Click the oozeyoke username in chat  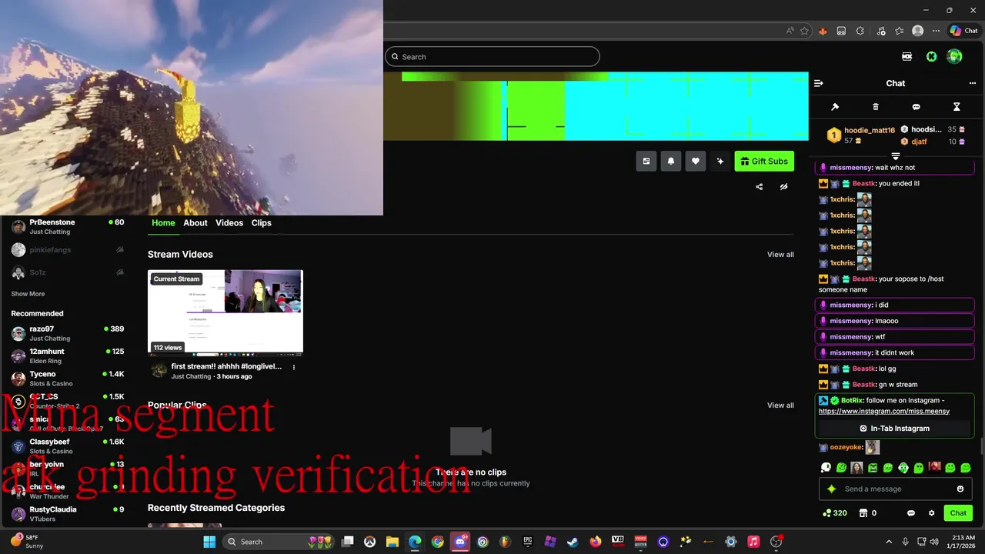point(846,447)
